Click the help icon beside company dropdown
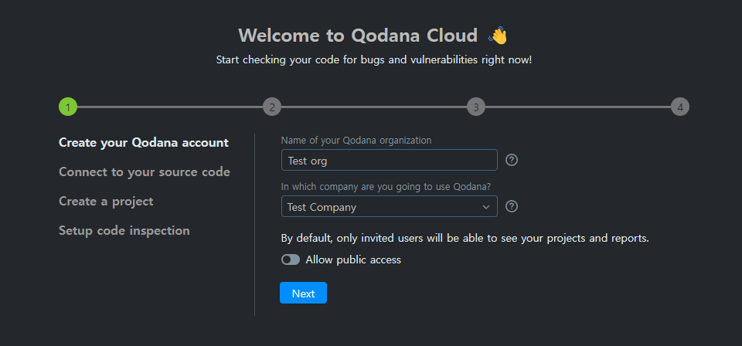This screenshot has height=346, width=742. coord(511,206)
